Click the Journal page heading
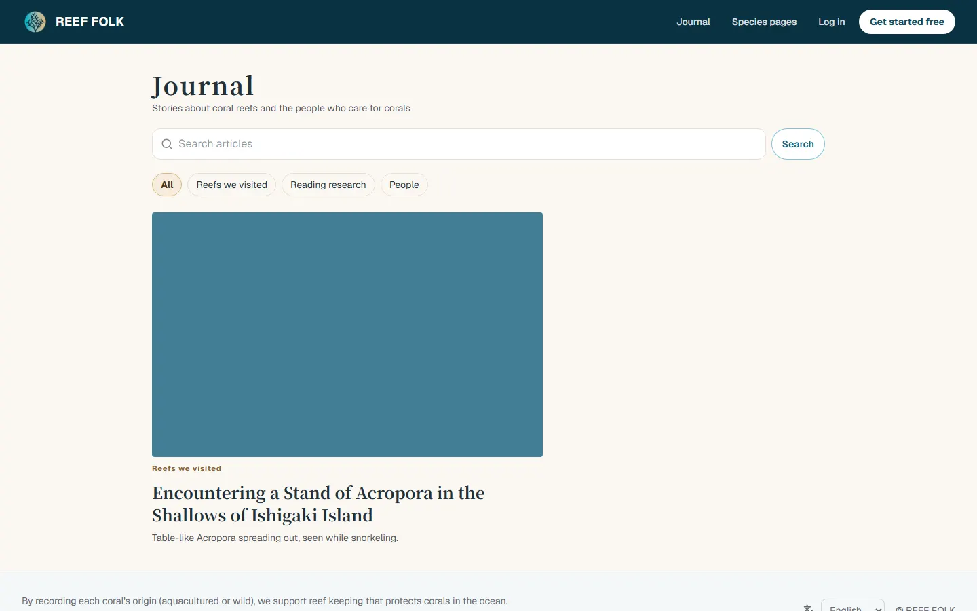The image size is (977, 611). [x=203, y=86]
